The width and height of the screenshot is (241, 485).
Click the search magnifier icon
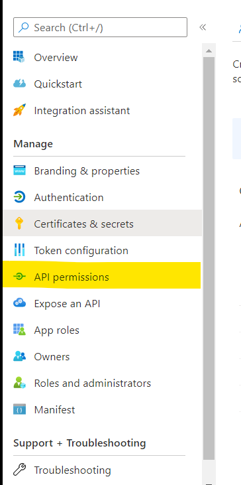[23, 27]
